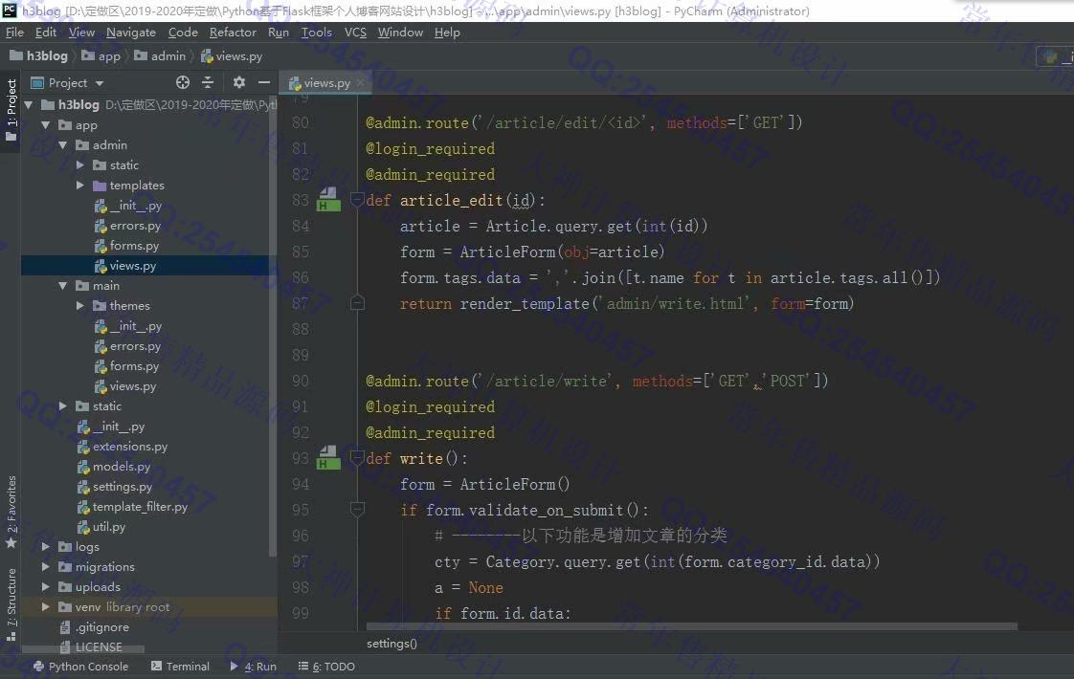
Task: Toggle the fold marker at the if form.validate_on_submit line
Action: [357, 509]
